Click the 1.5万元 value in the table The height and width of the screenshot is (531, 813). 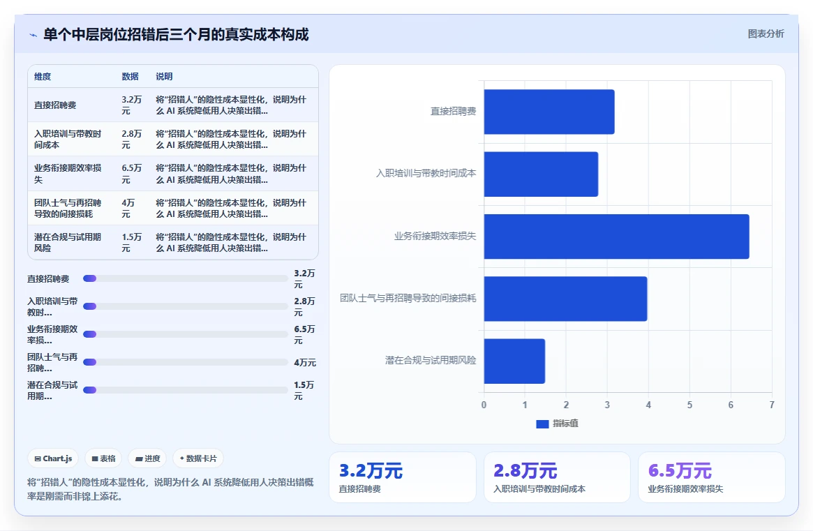[x=132, y=242]
